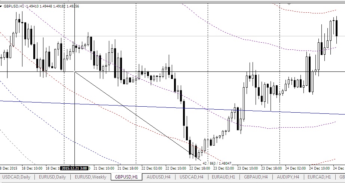Open the USDCAD,H4 chart tab

pyautogui.click(x=192, y=177)
